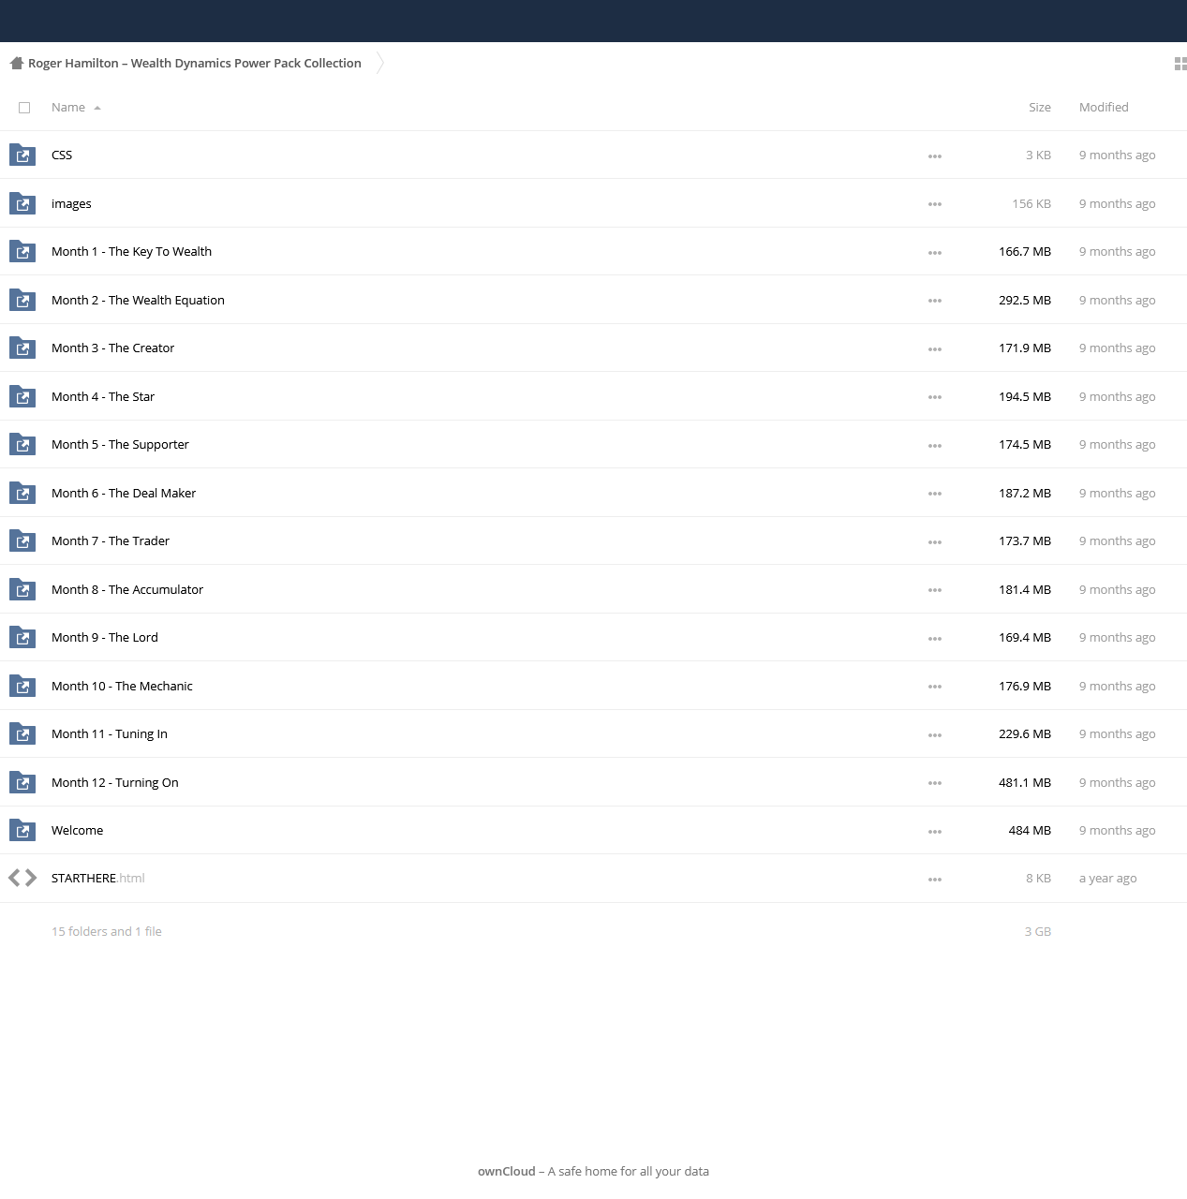1187x1199 pixels.
Task: Click the folder icon for Month 10
Action: coord(22,686)
